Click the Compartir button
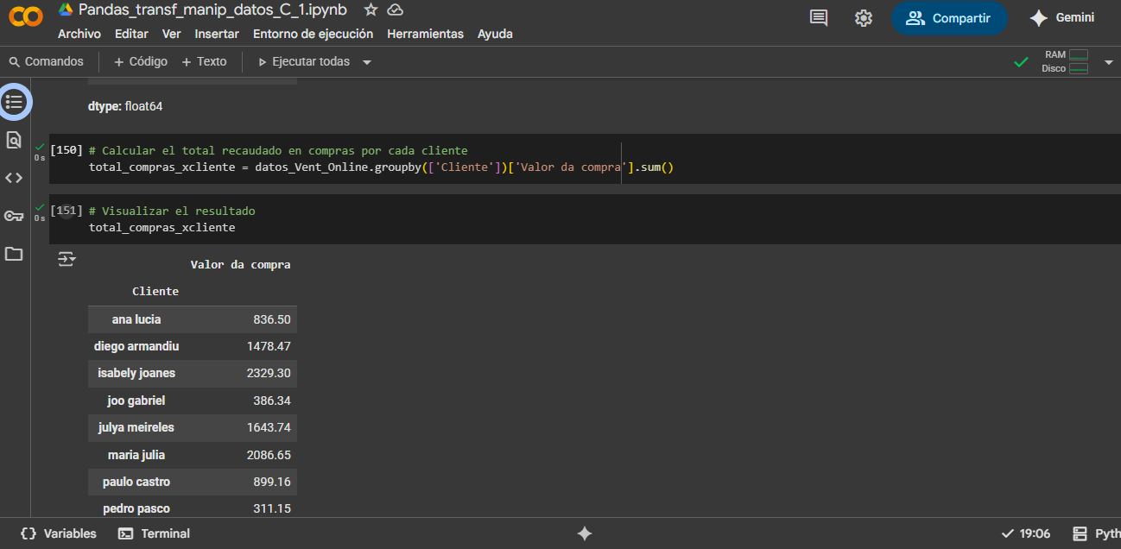 (x=949, y=18)
